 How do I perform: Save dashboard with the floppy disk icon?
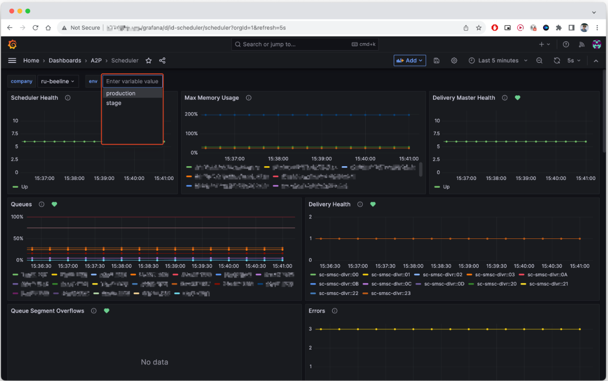[x=436, y=60]
